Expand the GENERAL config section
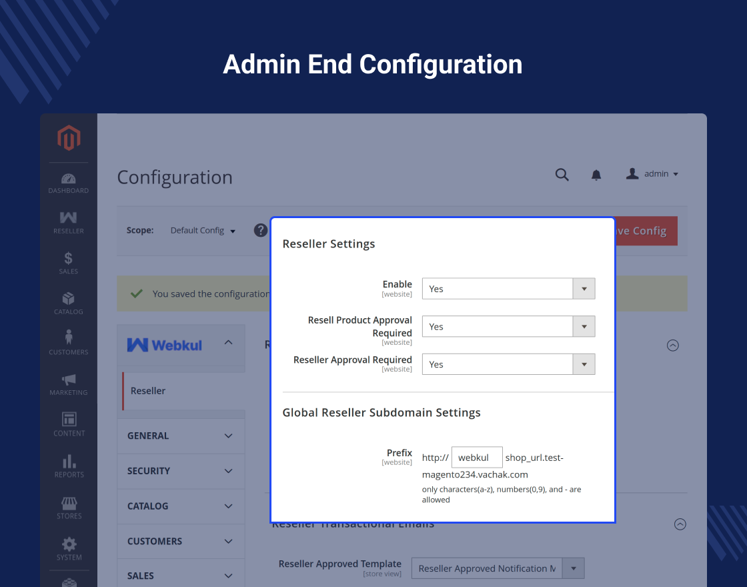This screenshot has width=747, height=587. point(181,436)
